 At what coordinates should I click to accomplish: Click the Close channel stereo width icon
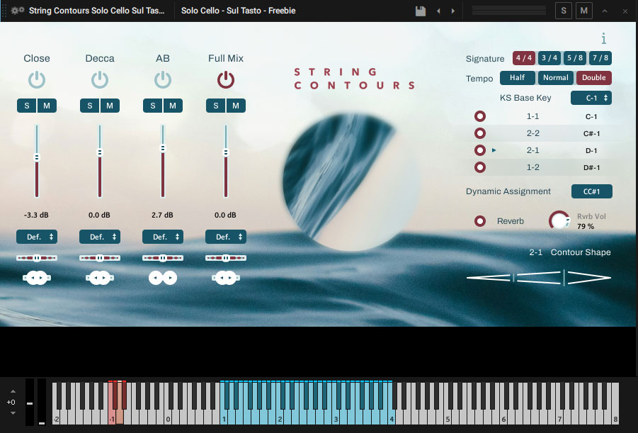(x=37, y=278)
